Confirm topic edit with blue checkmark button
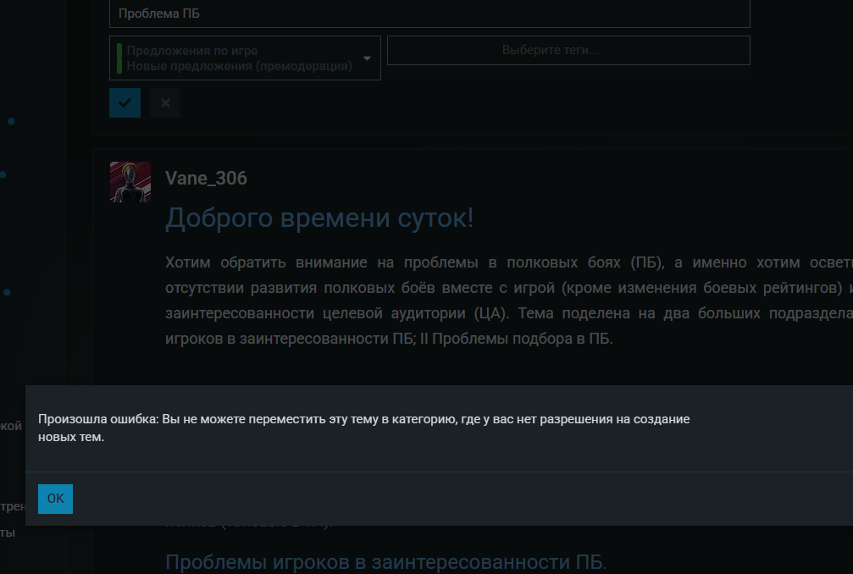 (x=125, y=102)
